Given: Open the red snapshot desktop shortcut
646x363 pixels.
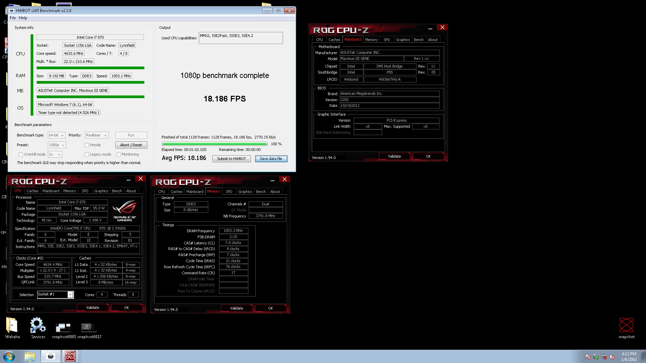Looking at the screenshot, I should click(x=626, y=328).
